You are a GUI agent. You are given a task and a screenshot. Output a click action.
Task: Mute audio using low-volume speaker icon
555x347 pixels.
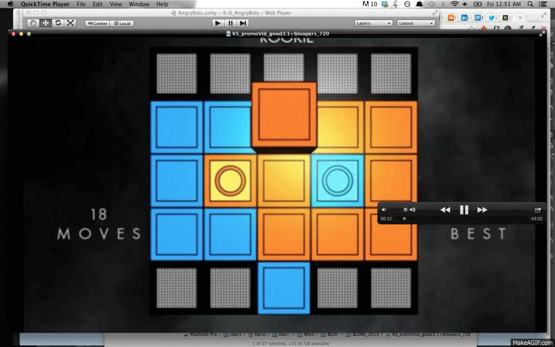(384, 210)
